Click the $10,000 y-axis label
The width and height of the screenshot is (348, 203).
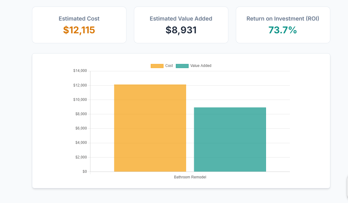point(80,100)
